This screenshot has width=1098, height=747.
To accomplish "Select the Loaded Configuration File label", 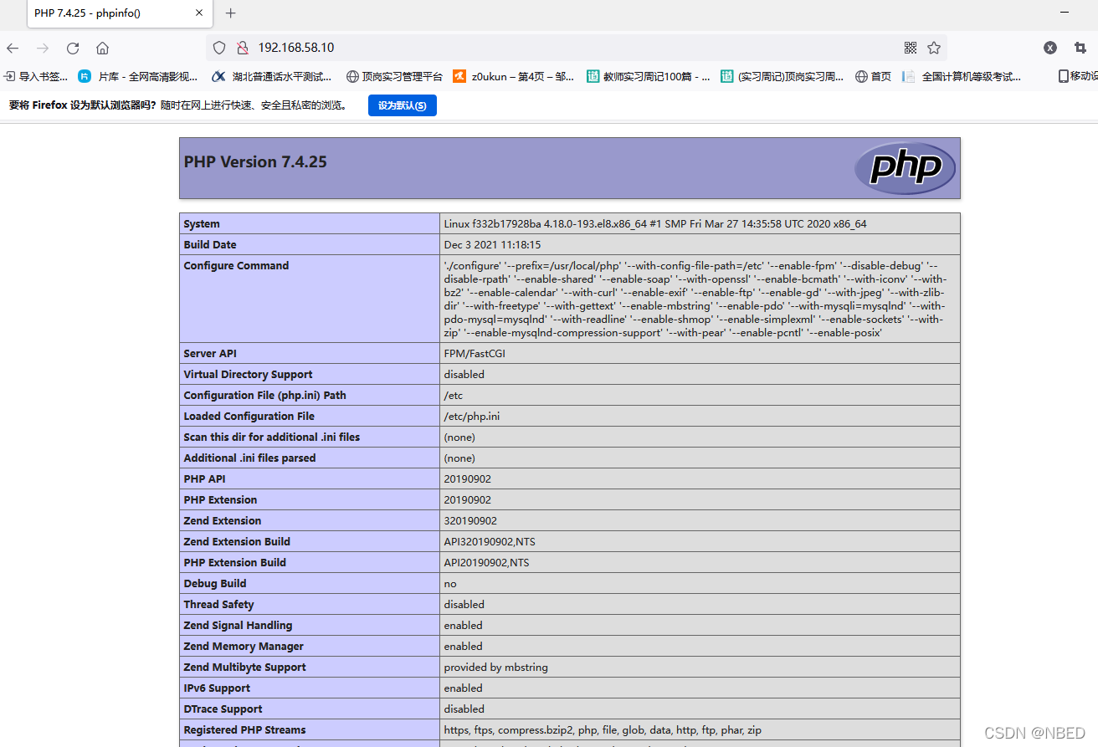I will tap(249, 417).
